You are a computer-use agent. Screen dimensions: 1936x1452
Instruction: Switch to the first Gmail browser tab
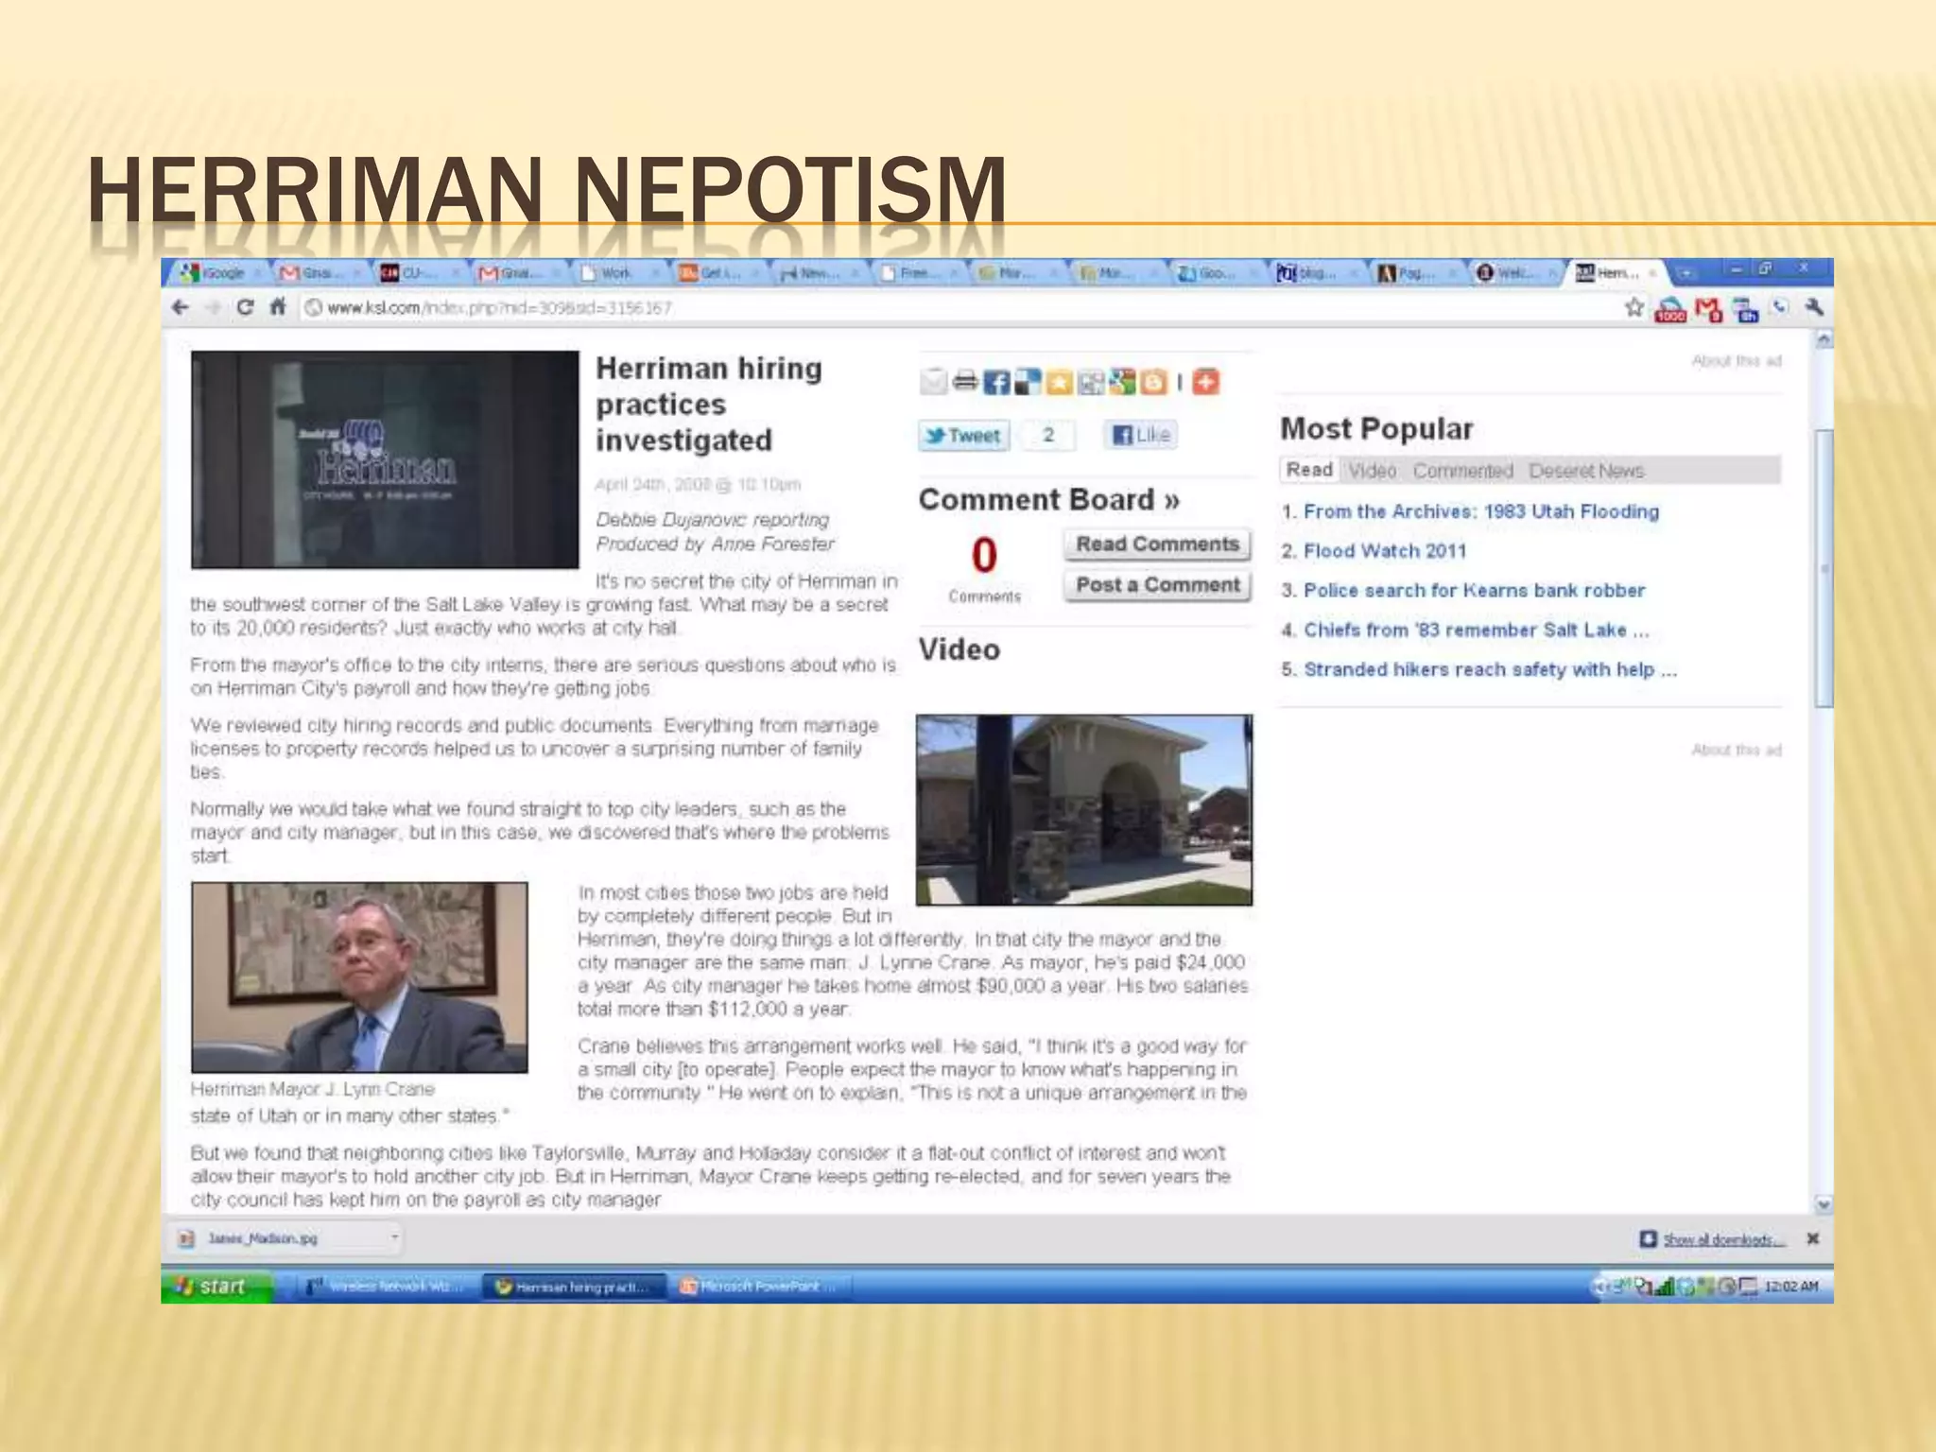[317, 273]
